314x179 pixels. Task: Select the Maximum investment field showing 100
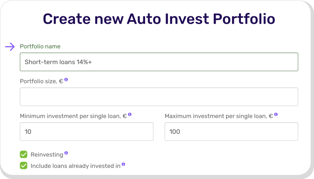[x=231, y=132]
